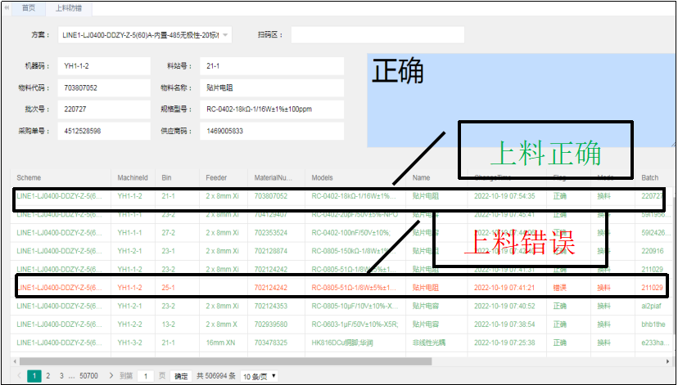Click the tab bar scroll-left double arrow icon
Image resolution: width=678 pixels, height=385 pixels.
point(7,7)
